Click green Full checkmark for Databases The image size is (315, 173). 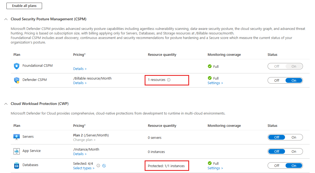[x=210, y=163]
